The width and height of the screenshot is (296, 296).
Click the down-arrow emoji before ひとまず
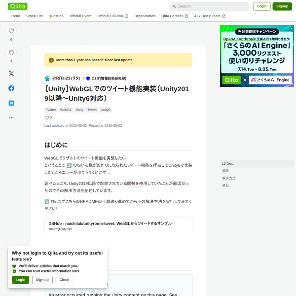pyautogui.click(x=47, y=202)
